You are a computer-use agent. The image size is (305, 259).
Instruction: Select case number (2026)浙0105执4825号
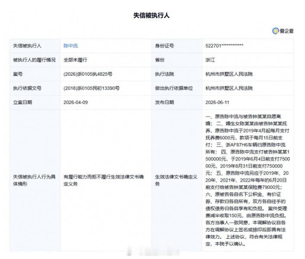88,74
